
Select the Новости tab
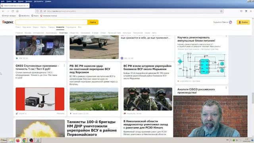[x=60, y=27]
